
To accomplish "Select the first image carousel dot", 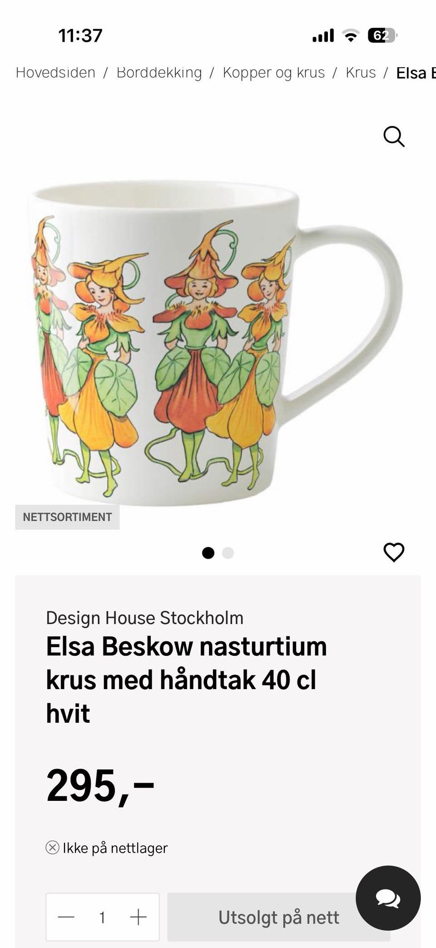I will [208, 553].
